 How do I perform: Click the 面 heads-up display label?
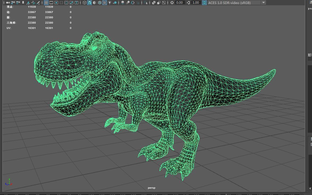[x=8, y=18]
